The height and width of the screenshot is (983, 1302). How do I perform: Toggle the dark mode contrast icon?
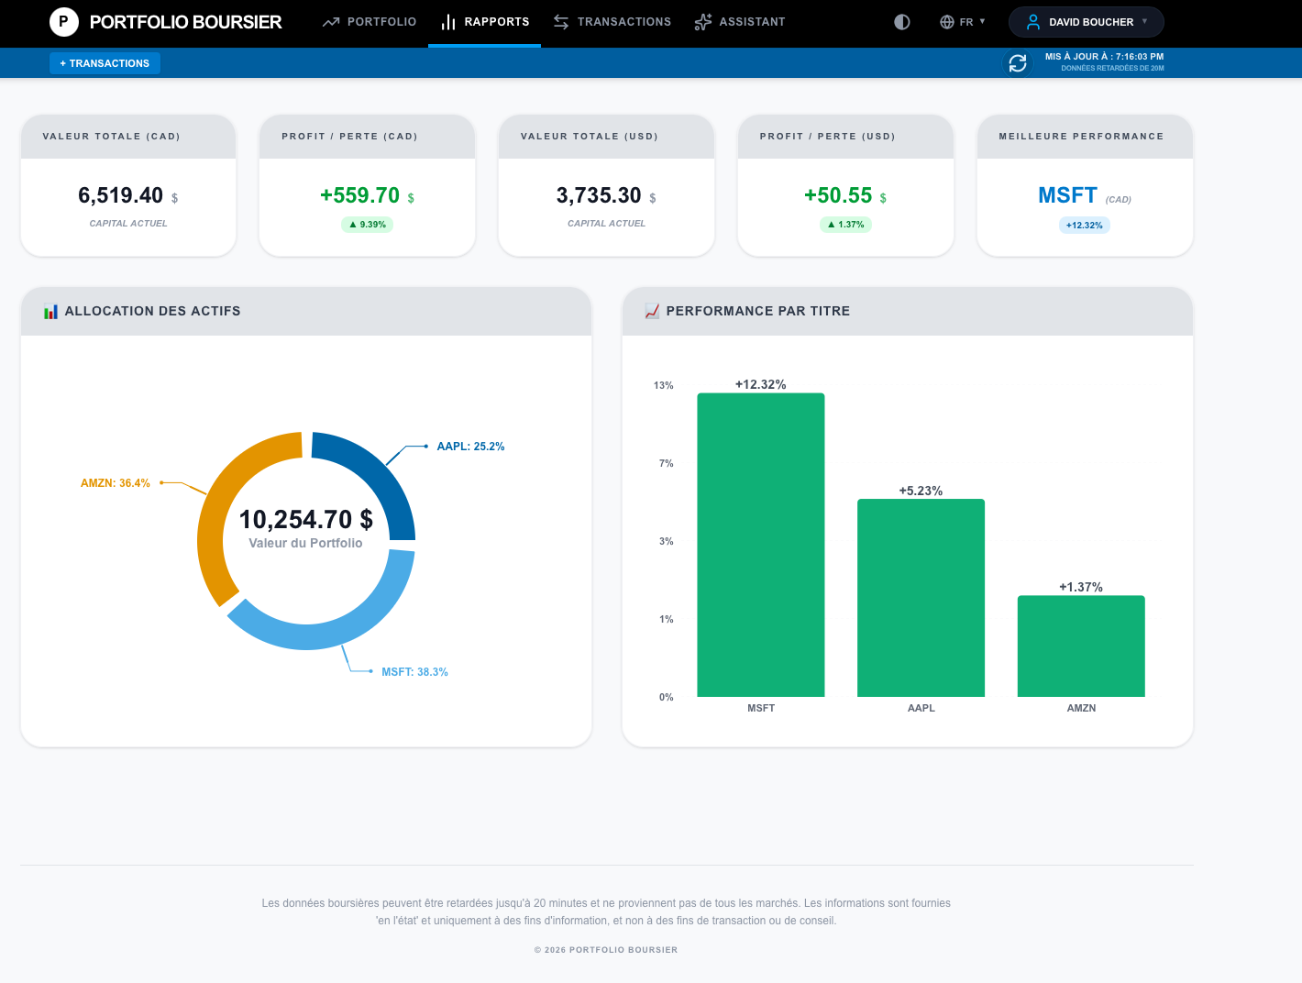[902, 22]
